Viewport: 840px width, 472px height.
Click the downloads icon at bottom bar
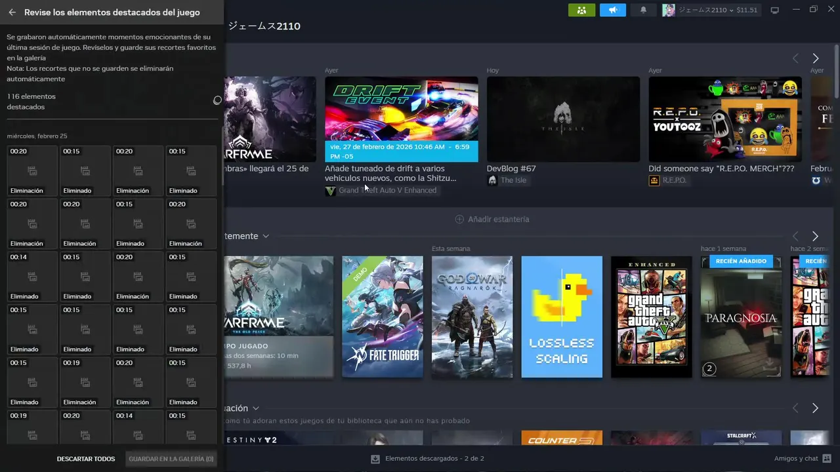pyautogui.click(x=375, y=459)
